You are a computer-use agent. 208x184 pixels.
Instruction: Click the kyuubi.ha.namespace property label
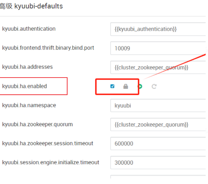coord(29,105)
